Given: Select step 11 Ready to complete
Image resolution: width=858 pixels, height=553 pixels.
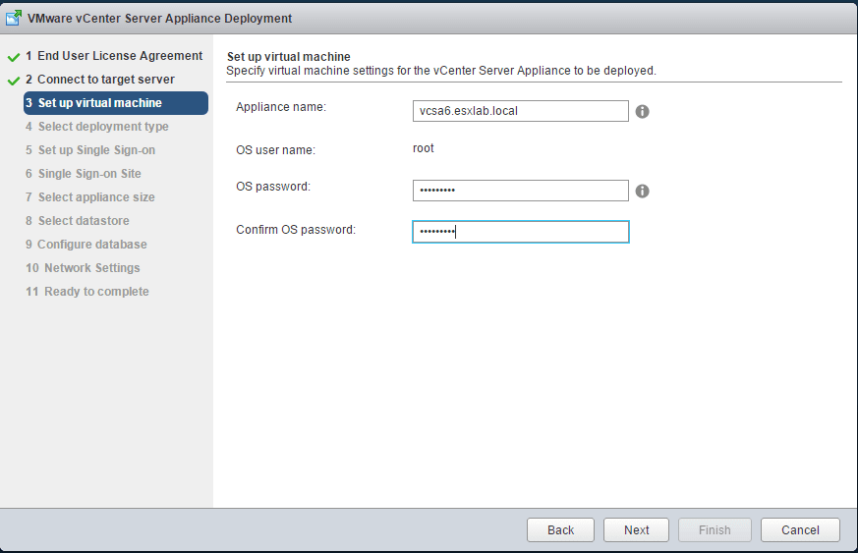Looking at the screenshot, I should tap(87, 292).
